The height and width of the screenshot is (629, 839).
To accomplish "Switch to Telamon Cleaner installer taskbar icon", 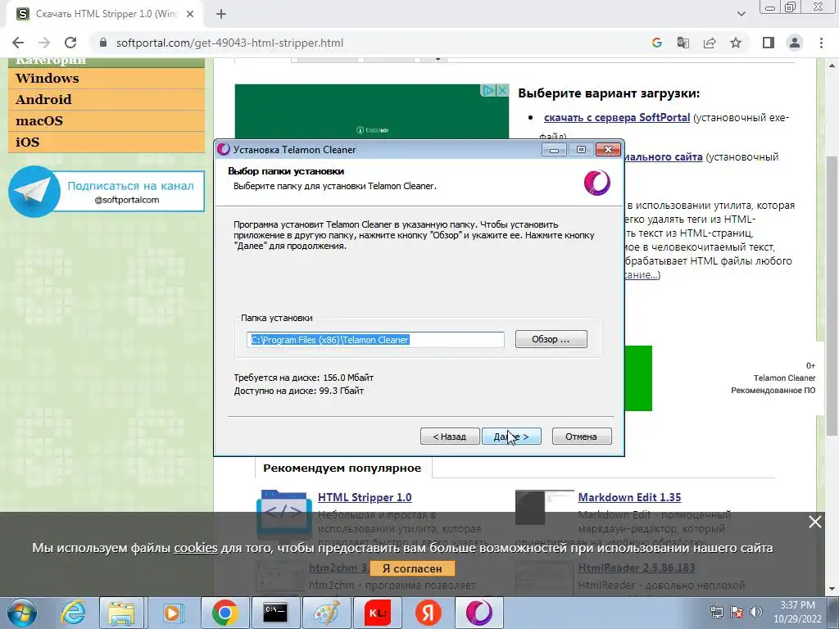I will (x=478, y=613).
